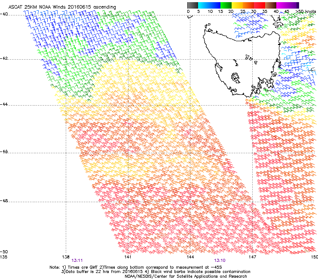The image size is (318, 279).
Task: Click the '138' longitude label
Action: [66, 257]
